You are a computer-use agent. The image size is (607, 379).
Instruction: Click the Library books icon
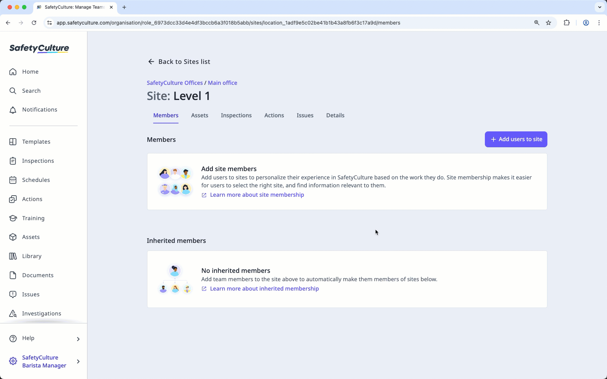[13, 256]
